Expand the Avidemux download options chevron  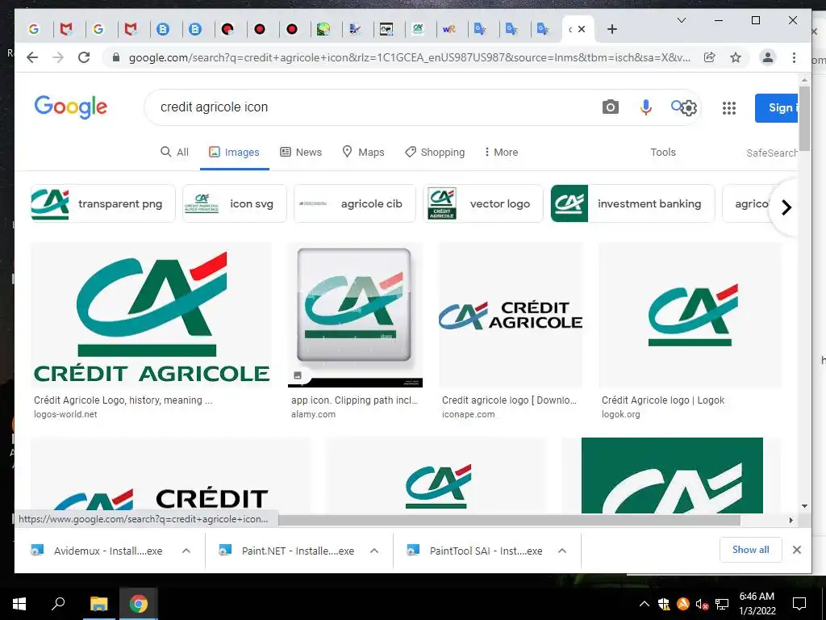186,551
